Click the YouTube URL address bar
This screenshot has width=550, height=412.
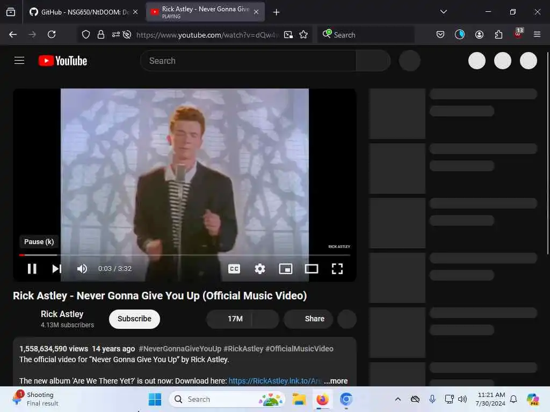click(207, 35)
